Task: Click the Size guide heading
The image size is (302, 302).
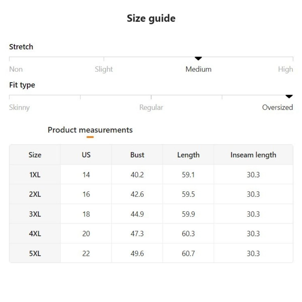Action: pos(151,18)
